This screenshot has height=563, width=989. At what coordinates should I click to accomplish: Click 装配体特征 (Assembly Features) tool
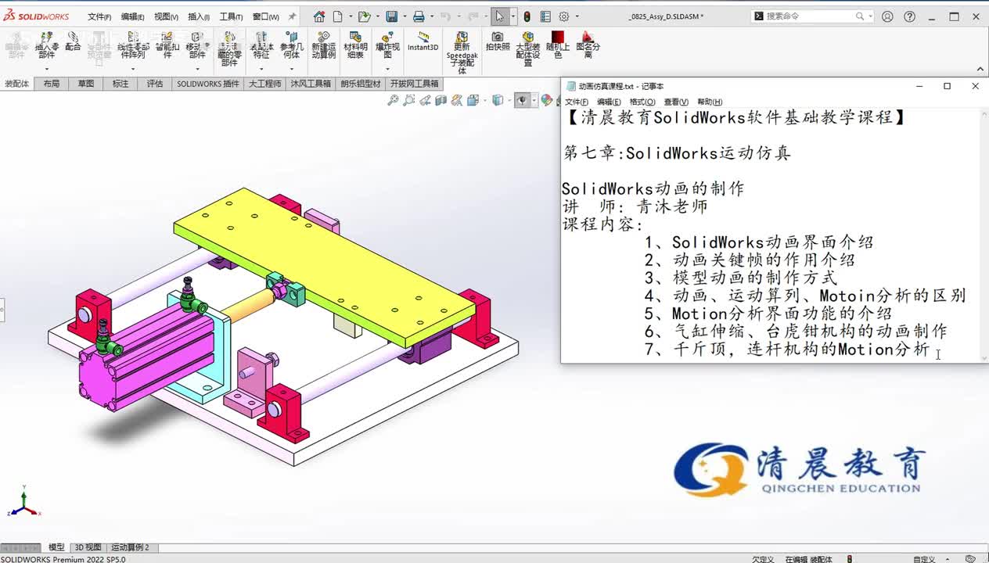(261, 45)
